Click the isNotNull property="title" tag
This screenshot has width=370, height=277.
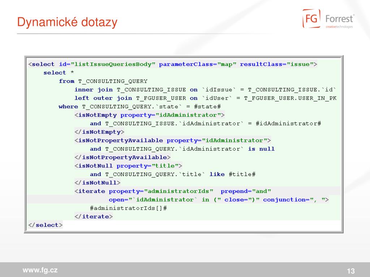click(x=128, y=166)
